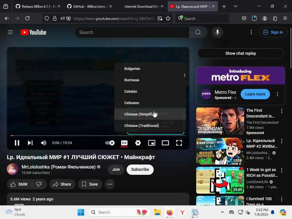Click the video progress bar
Viewport: 292px width, 219px height.
(x=98, y=135)
